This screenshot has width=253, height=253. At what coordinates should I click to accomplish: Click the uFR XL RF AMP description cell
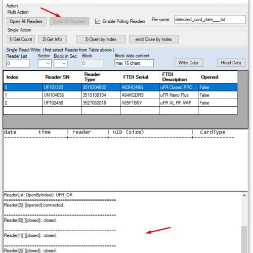[179, 103]
